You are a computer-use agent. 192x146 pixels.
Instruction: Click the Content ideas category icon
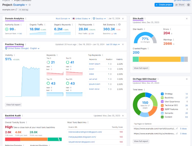tap(162, 117)
